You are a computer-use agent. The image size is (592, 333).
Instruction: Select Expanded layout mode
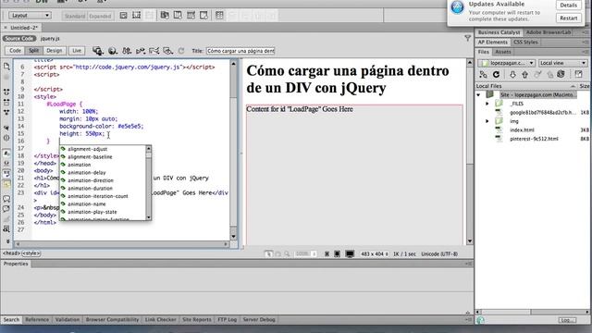click(100, 16)
